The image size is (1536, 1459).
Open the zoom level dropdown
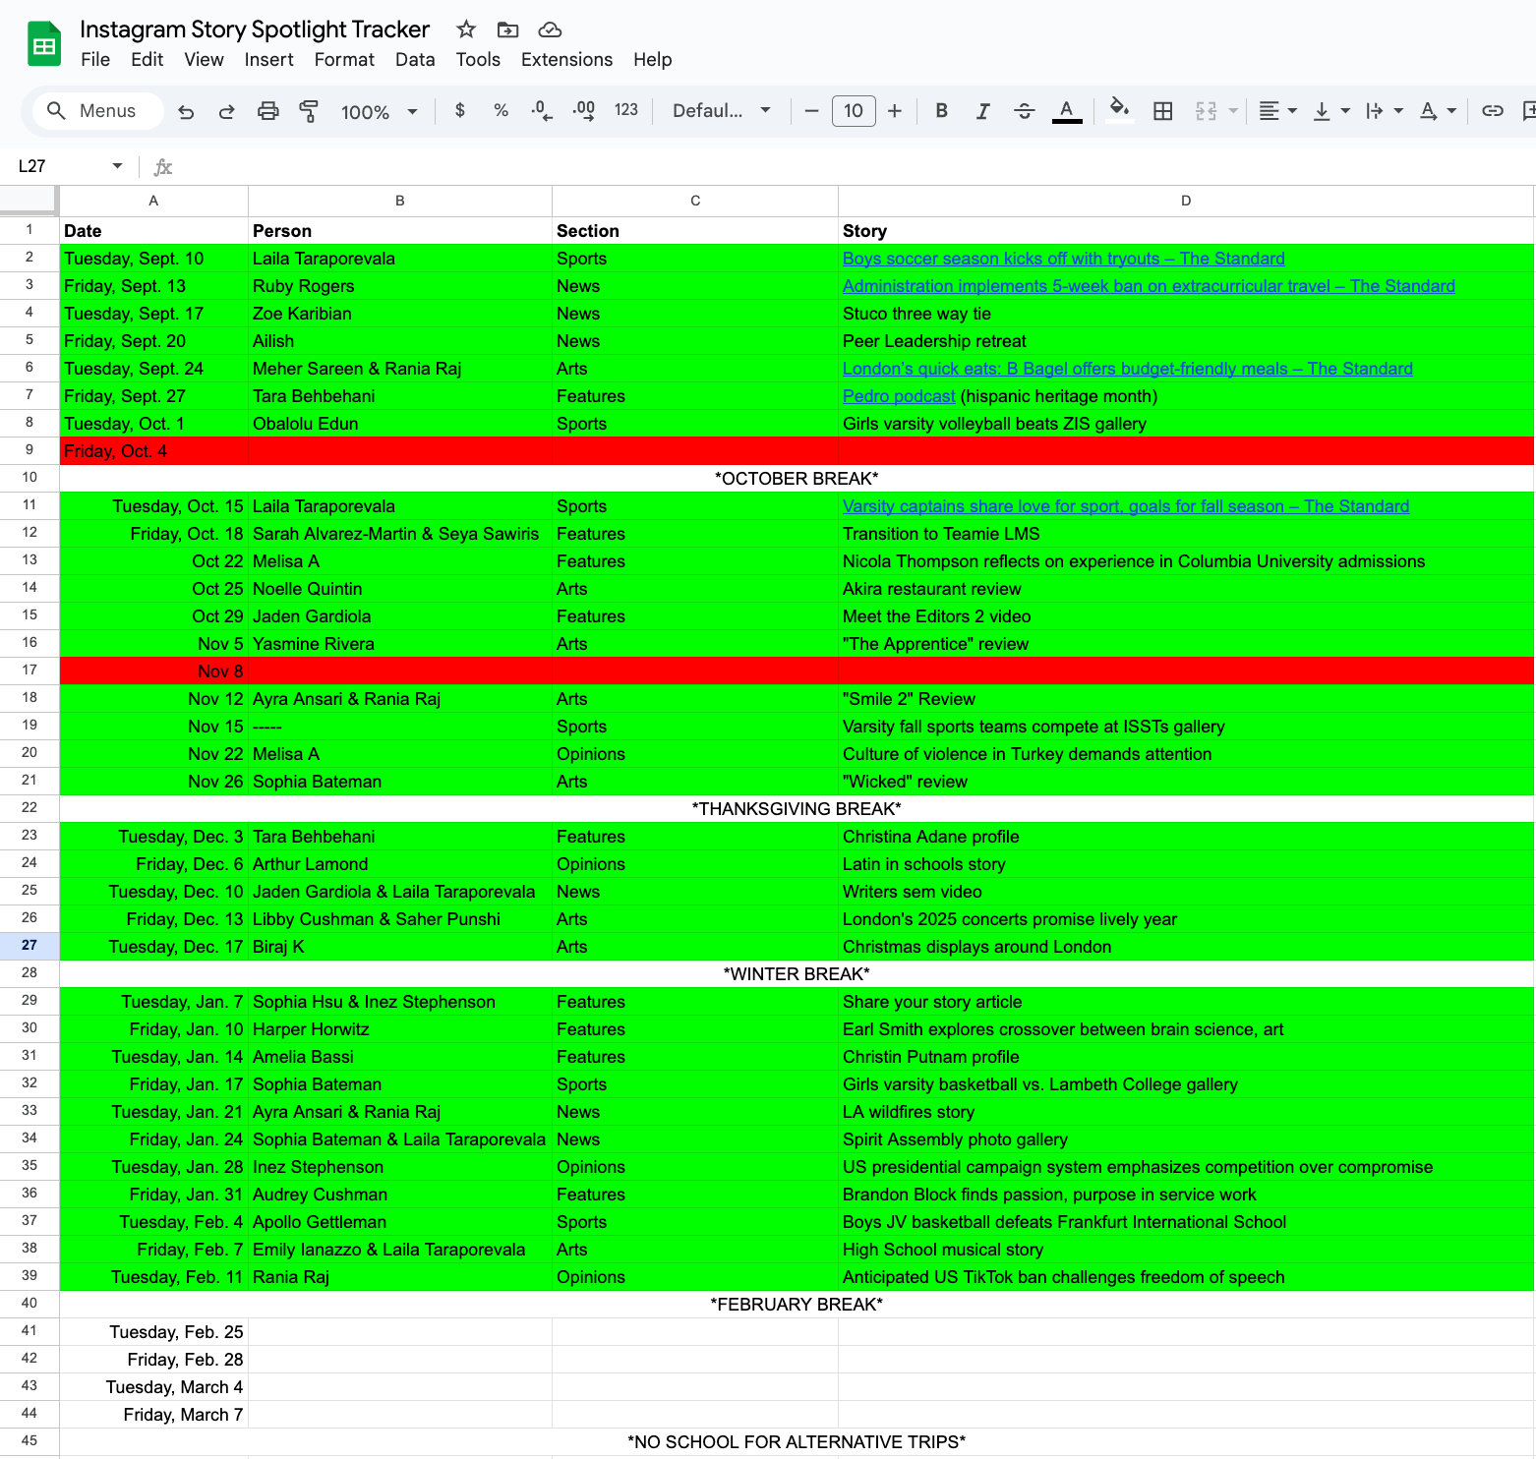pos(379,112)
